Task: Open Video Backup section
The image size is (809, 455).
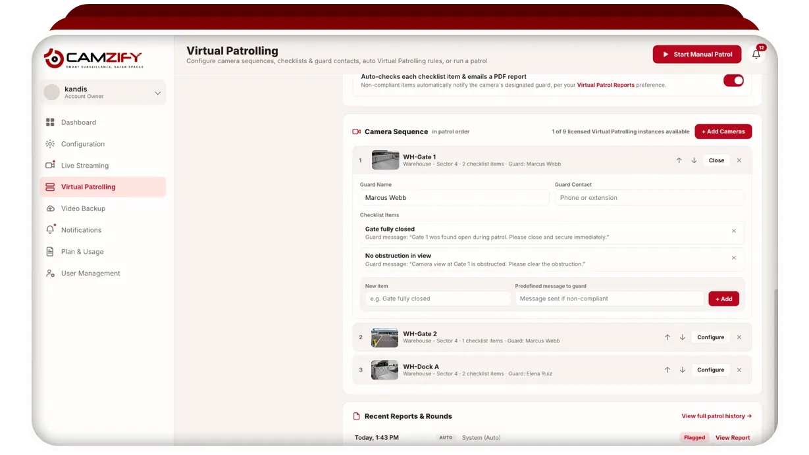Action: (103, 208)
